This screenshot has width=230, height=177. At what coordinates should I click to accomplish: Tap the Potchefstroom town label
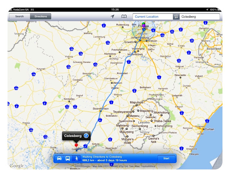click(x=119, y=50)
